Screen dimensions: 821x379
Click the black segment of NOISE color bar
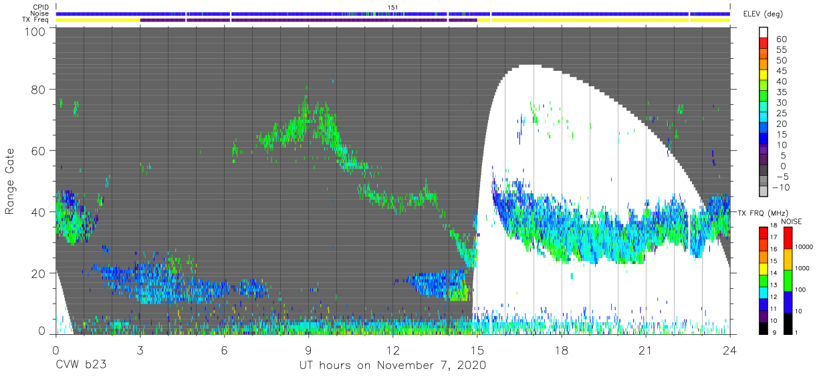788,322
